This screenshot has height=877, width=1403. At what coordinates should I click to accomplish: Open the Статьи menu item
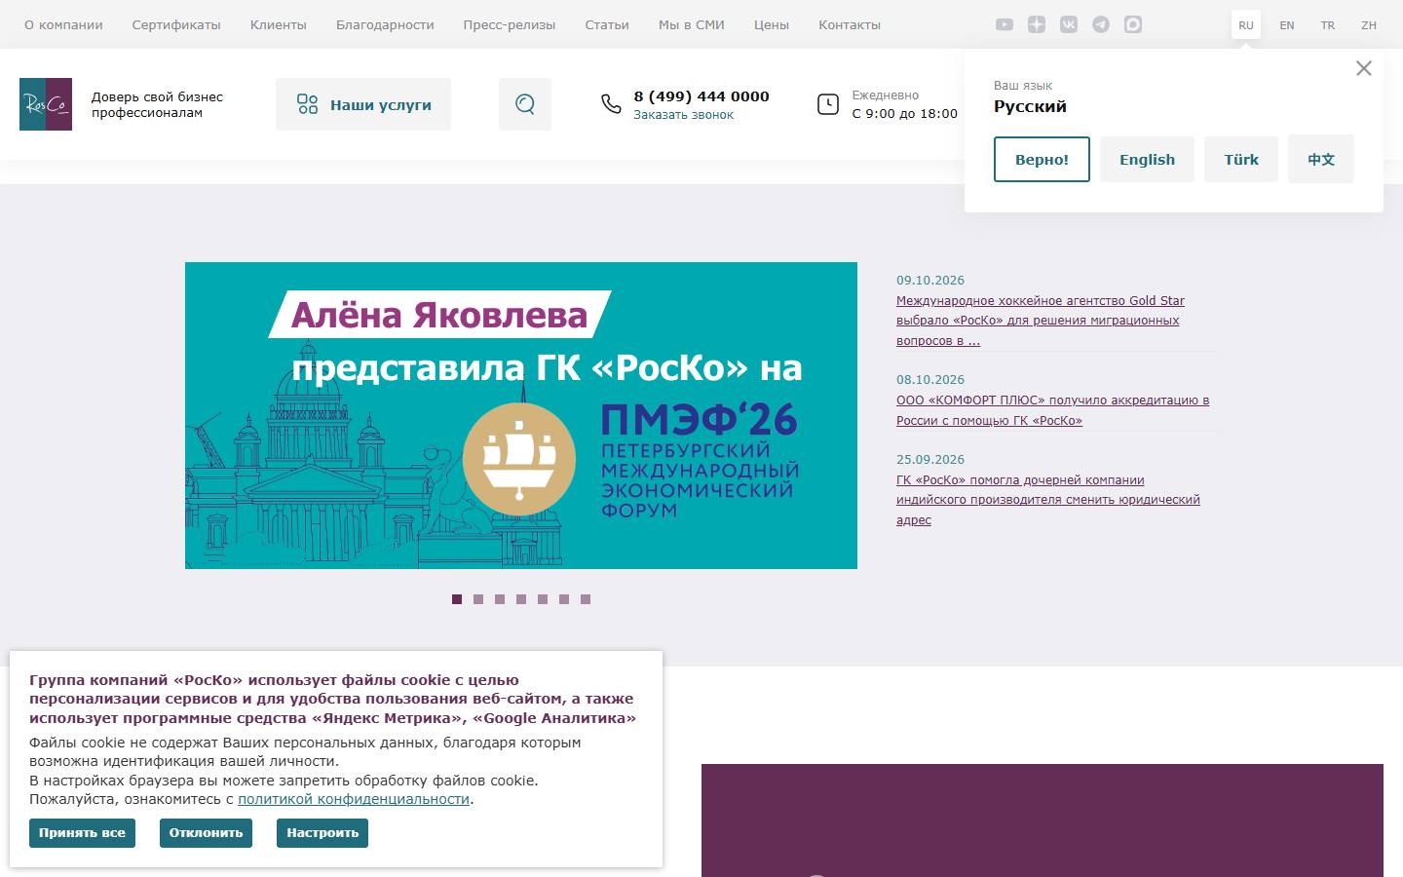click(x=607, y=25)
